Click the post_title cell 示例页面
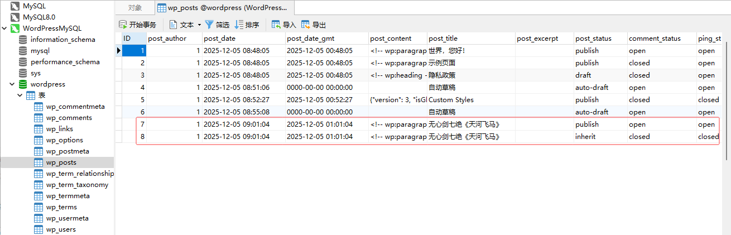This screenshot has height=235, width=731. (x=471, y=63)
